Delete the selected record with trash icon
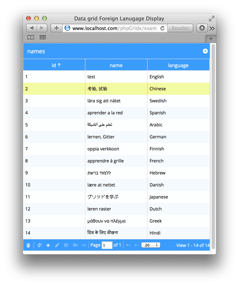Screen dimensions: 239x286 [x=28, y=245]
